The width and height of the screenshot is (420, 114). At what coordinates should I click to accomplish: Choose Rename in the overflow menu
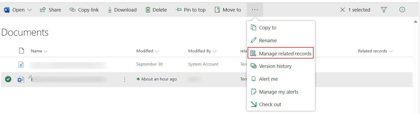coord(281,40)
